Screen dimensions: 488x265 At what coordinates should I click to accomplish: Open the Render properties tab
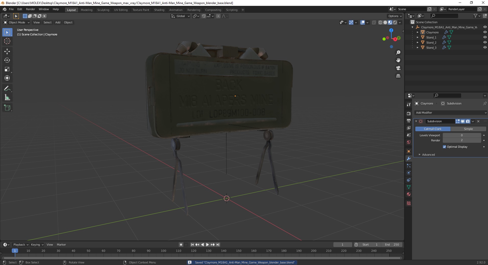coord(409,113)
